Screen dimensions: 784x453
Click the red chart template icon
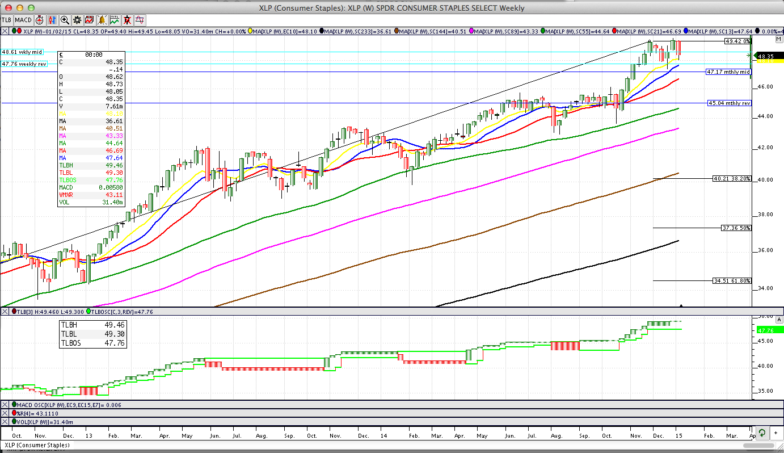click(90, 20)
